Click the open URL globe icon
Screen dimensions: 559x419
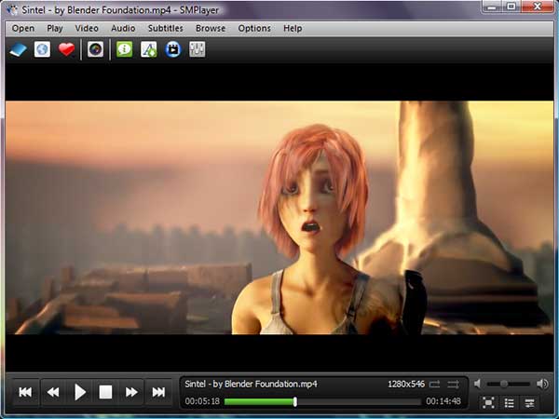click(43, 49)
